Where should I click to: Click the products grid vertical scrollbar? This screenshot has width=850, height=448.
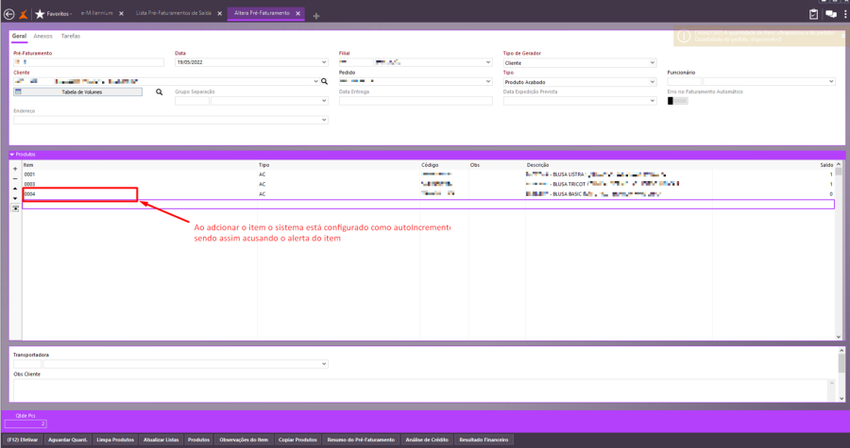click(839, 251)
